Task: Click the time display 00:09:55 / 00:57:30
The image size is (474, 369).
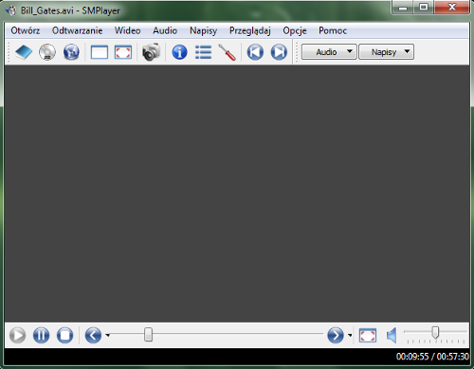Action: [432, 357]
